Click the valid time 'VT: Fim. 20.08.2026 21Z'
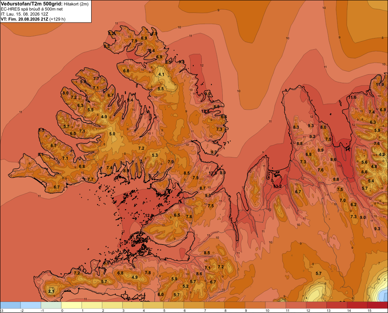This screenshot has width=388, height=313. click(x=24, y=19)
